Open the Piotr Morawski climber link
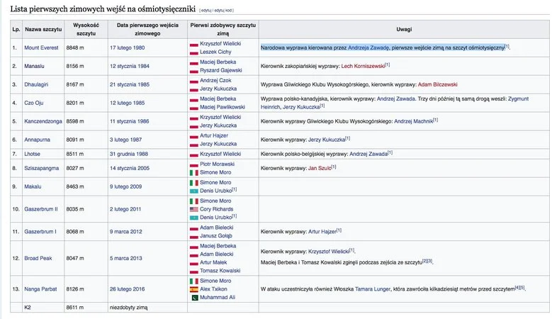 coord(217,164)
